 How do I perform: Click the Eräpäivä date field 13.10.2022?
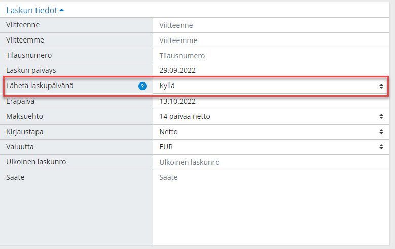pos(271,101)
